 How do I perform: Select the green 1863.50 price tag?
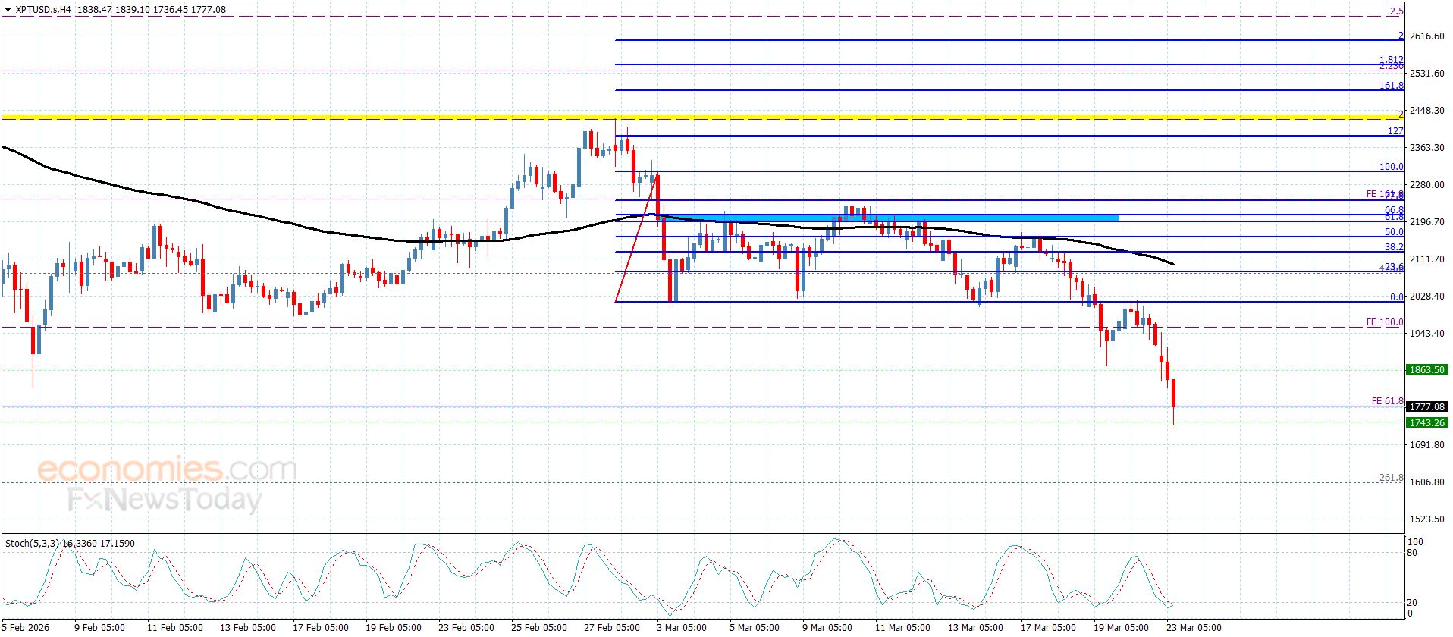tap(1426, 370)
